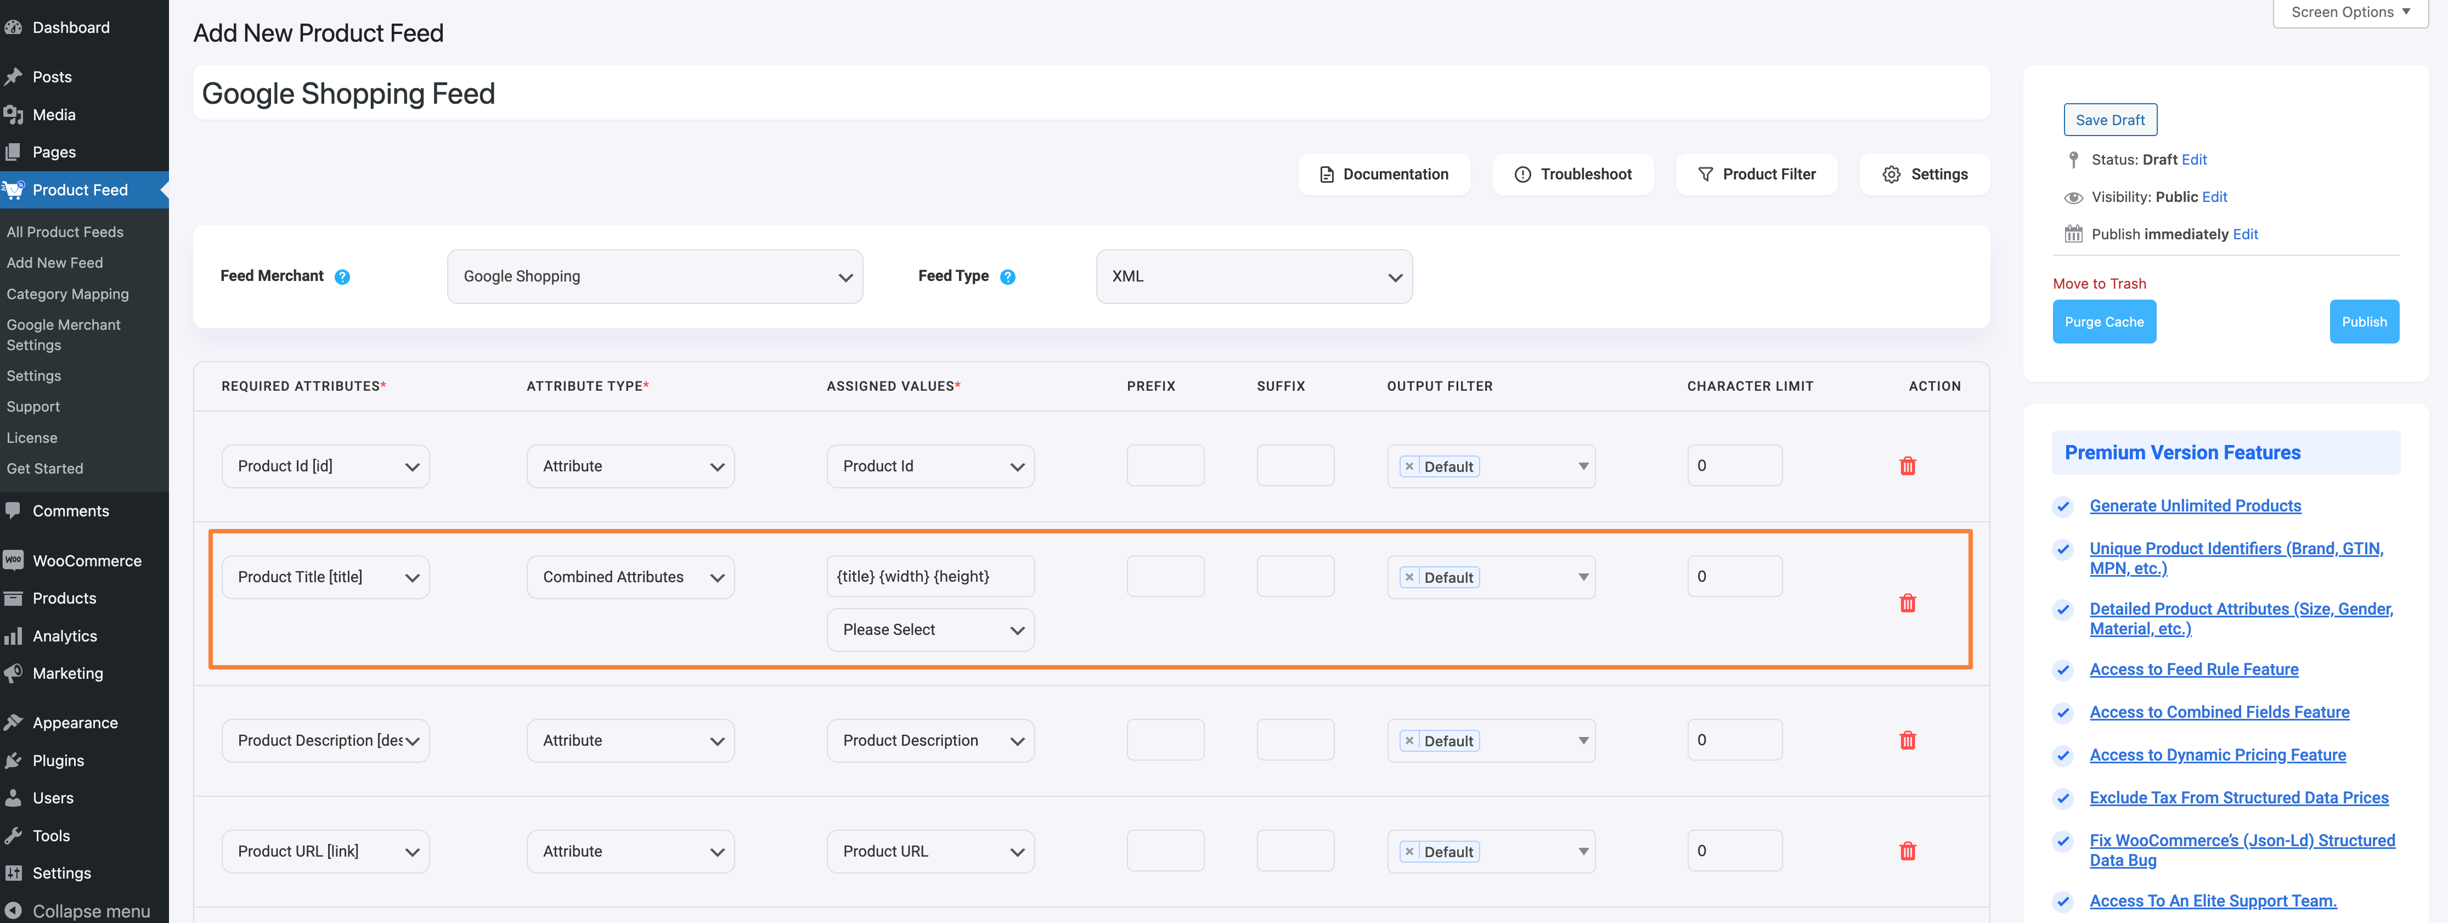Expand the Product Title Attribute Type dropdown
2448x923 pixels.
tap(631, 576)
